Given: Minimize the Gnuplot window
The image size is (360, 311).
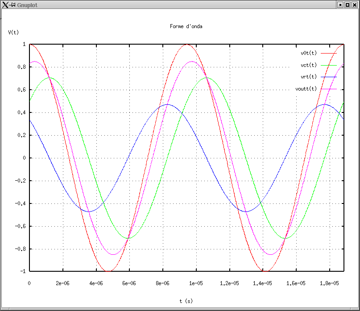Looking at the screenshot, I should (x=340, y=5).
